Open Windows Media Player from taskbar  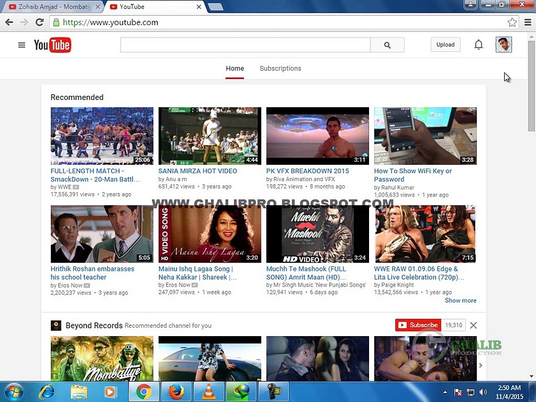pyautogui.click(x=110, y=392)
